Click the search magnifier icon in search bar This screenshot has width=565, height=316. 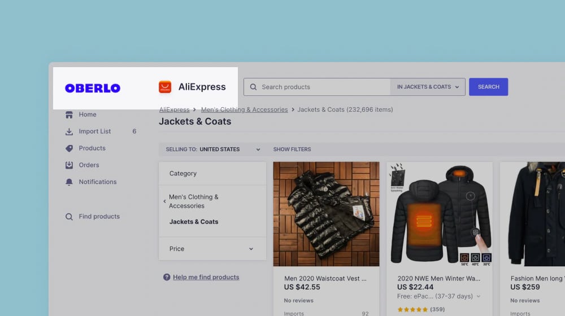(x=253, y=87)
